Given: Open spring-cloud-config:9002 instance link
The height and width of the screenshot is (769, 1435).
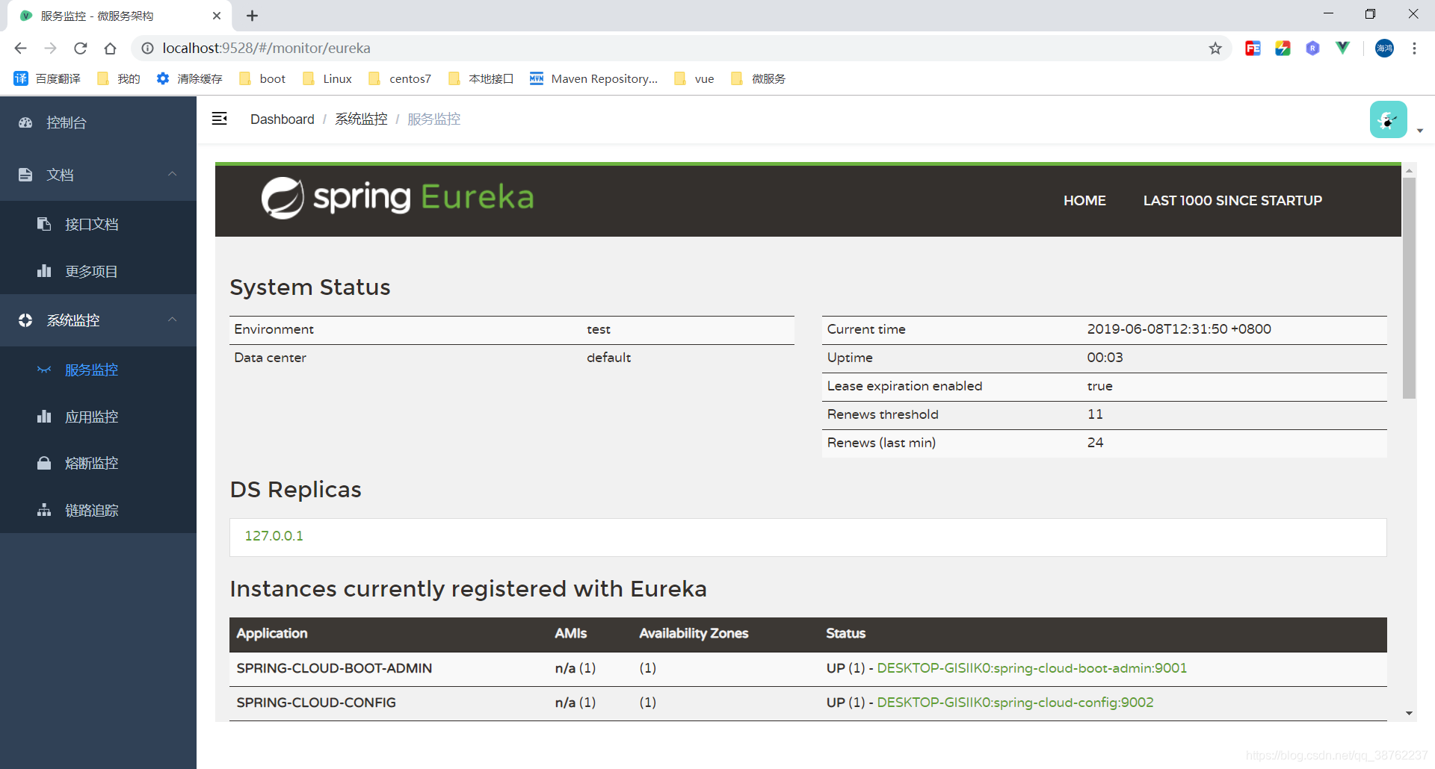Looking at the screenshot, I should [x=1015, y=703].
